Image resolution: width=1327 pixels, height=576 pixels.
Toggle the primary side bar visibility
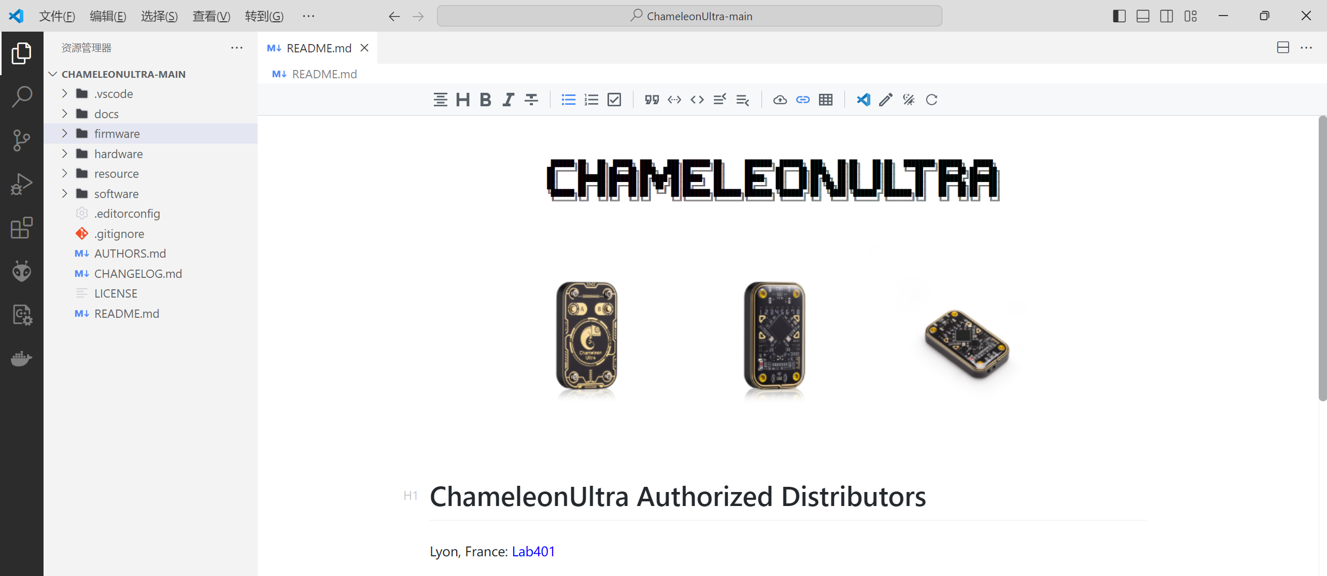[x=1119, y=16]
